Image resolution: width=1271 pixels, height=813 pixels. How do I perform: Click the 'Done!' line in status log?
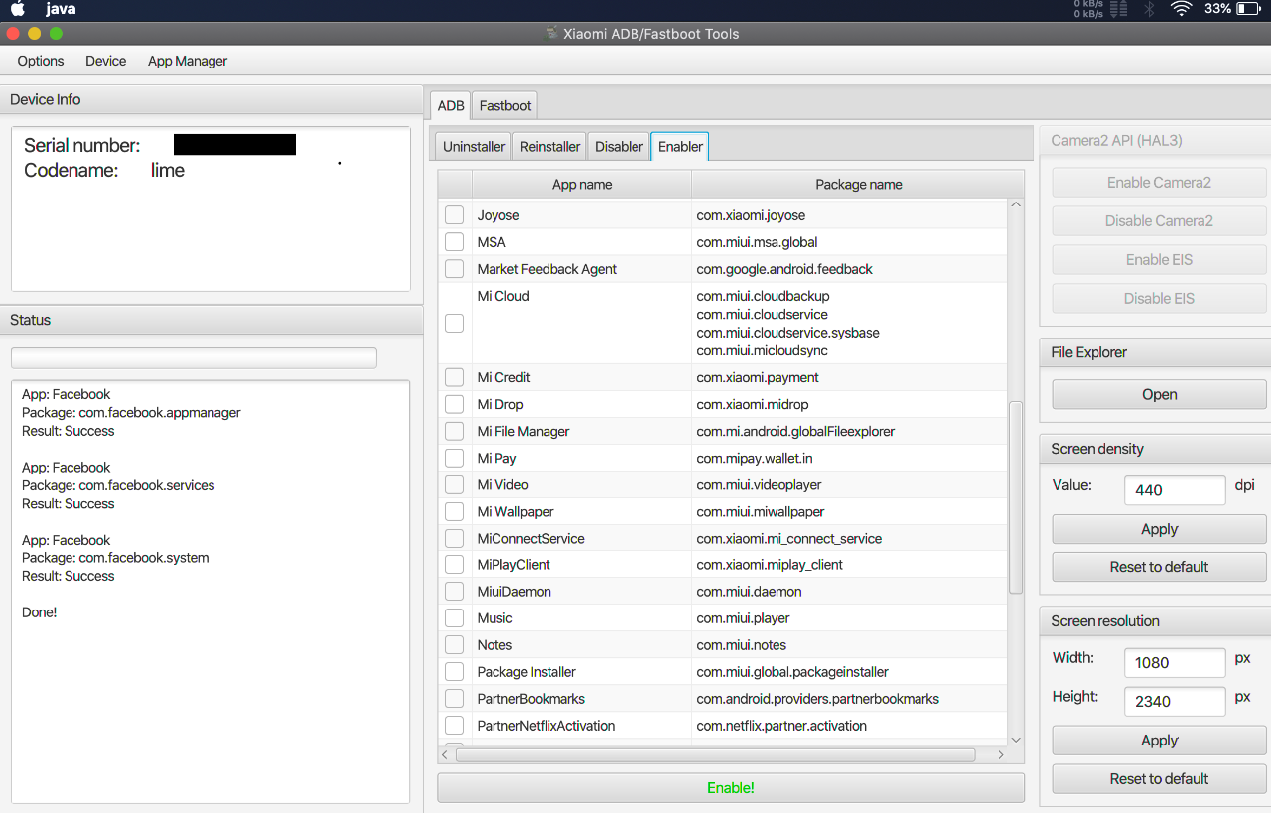tap(39, 612)
